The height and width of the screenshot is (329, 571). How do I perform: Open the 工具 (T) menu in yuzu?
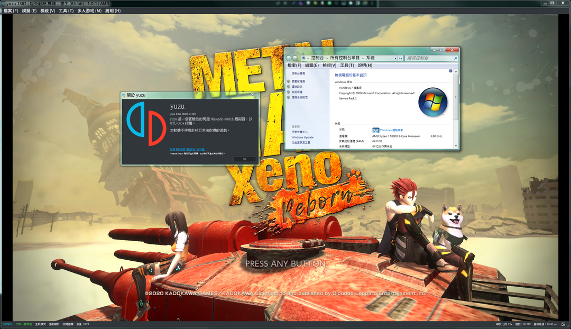[x=66, y=11]
